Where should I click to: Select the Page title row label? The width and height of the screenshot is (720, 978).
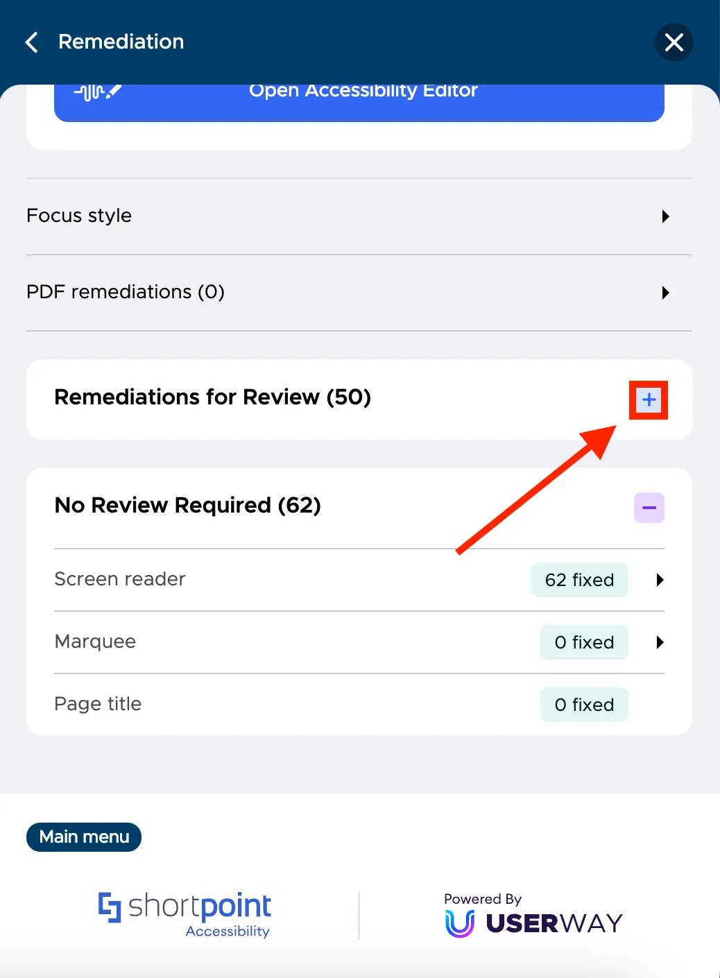(98, 704)
